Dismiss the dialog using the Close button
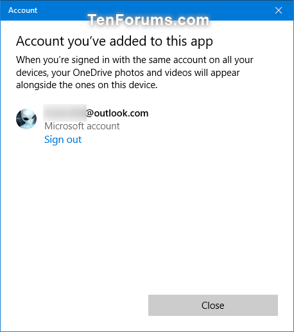 [213, 305]
